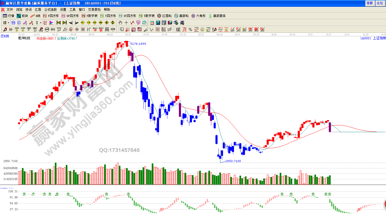Click the 论坛 button

(380, 3)
